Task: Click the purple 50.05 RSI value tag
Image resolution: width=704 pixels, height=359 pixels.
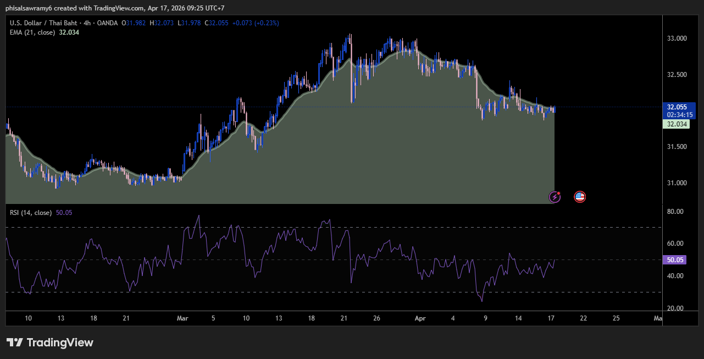Action: click(x=675, y=260)
